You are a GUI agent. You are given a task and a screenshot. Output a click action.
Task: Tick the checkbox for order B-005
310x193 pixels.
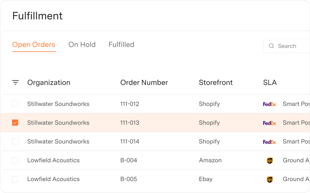point(15,179)
